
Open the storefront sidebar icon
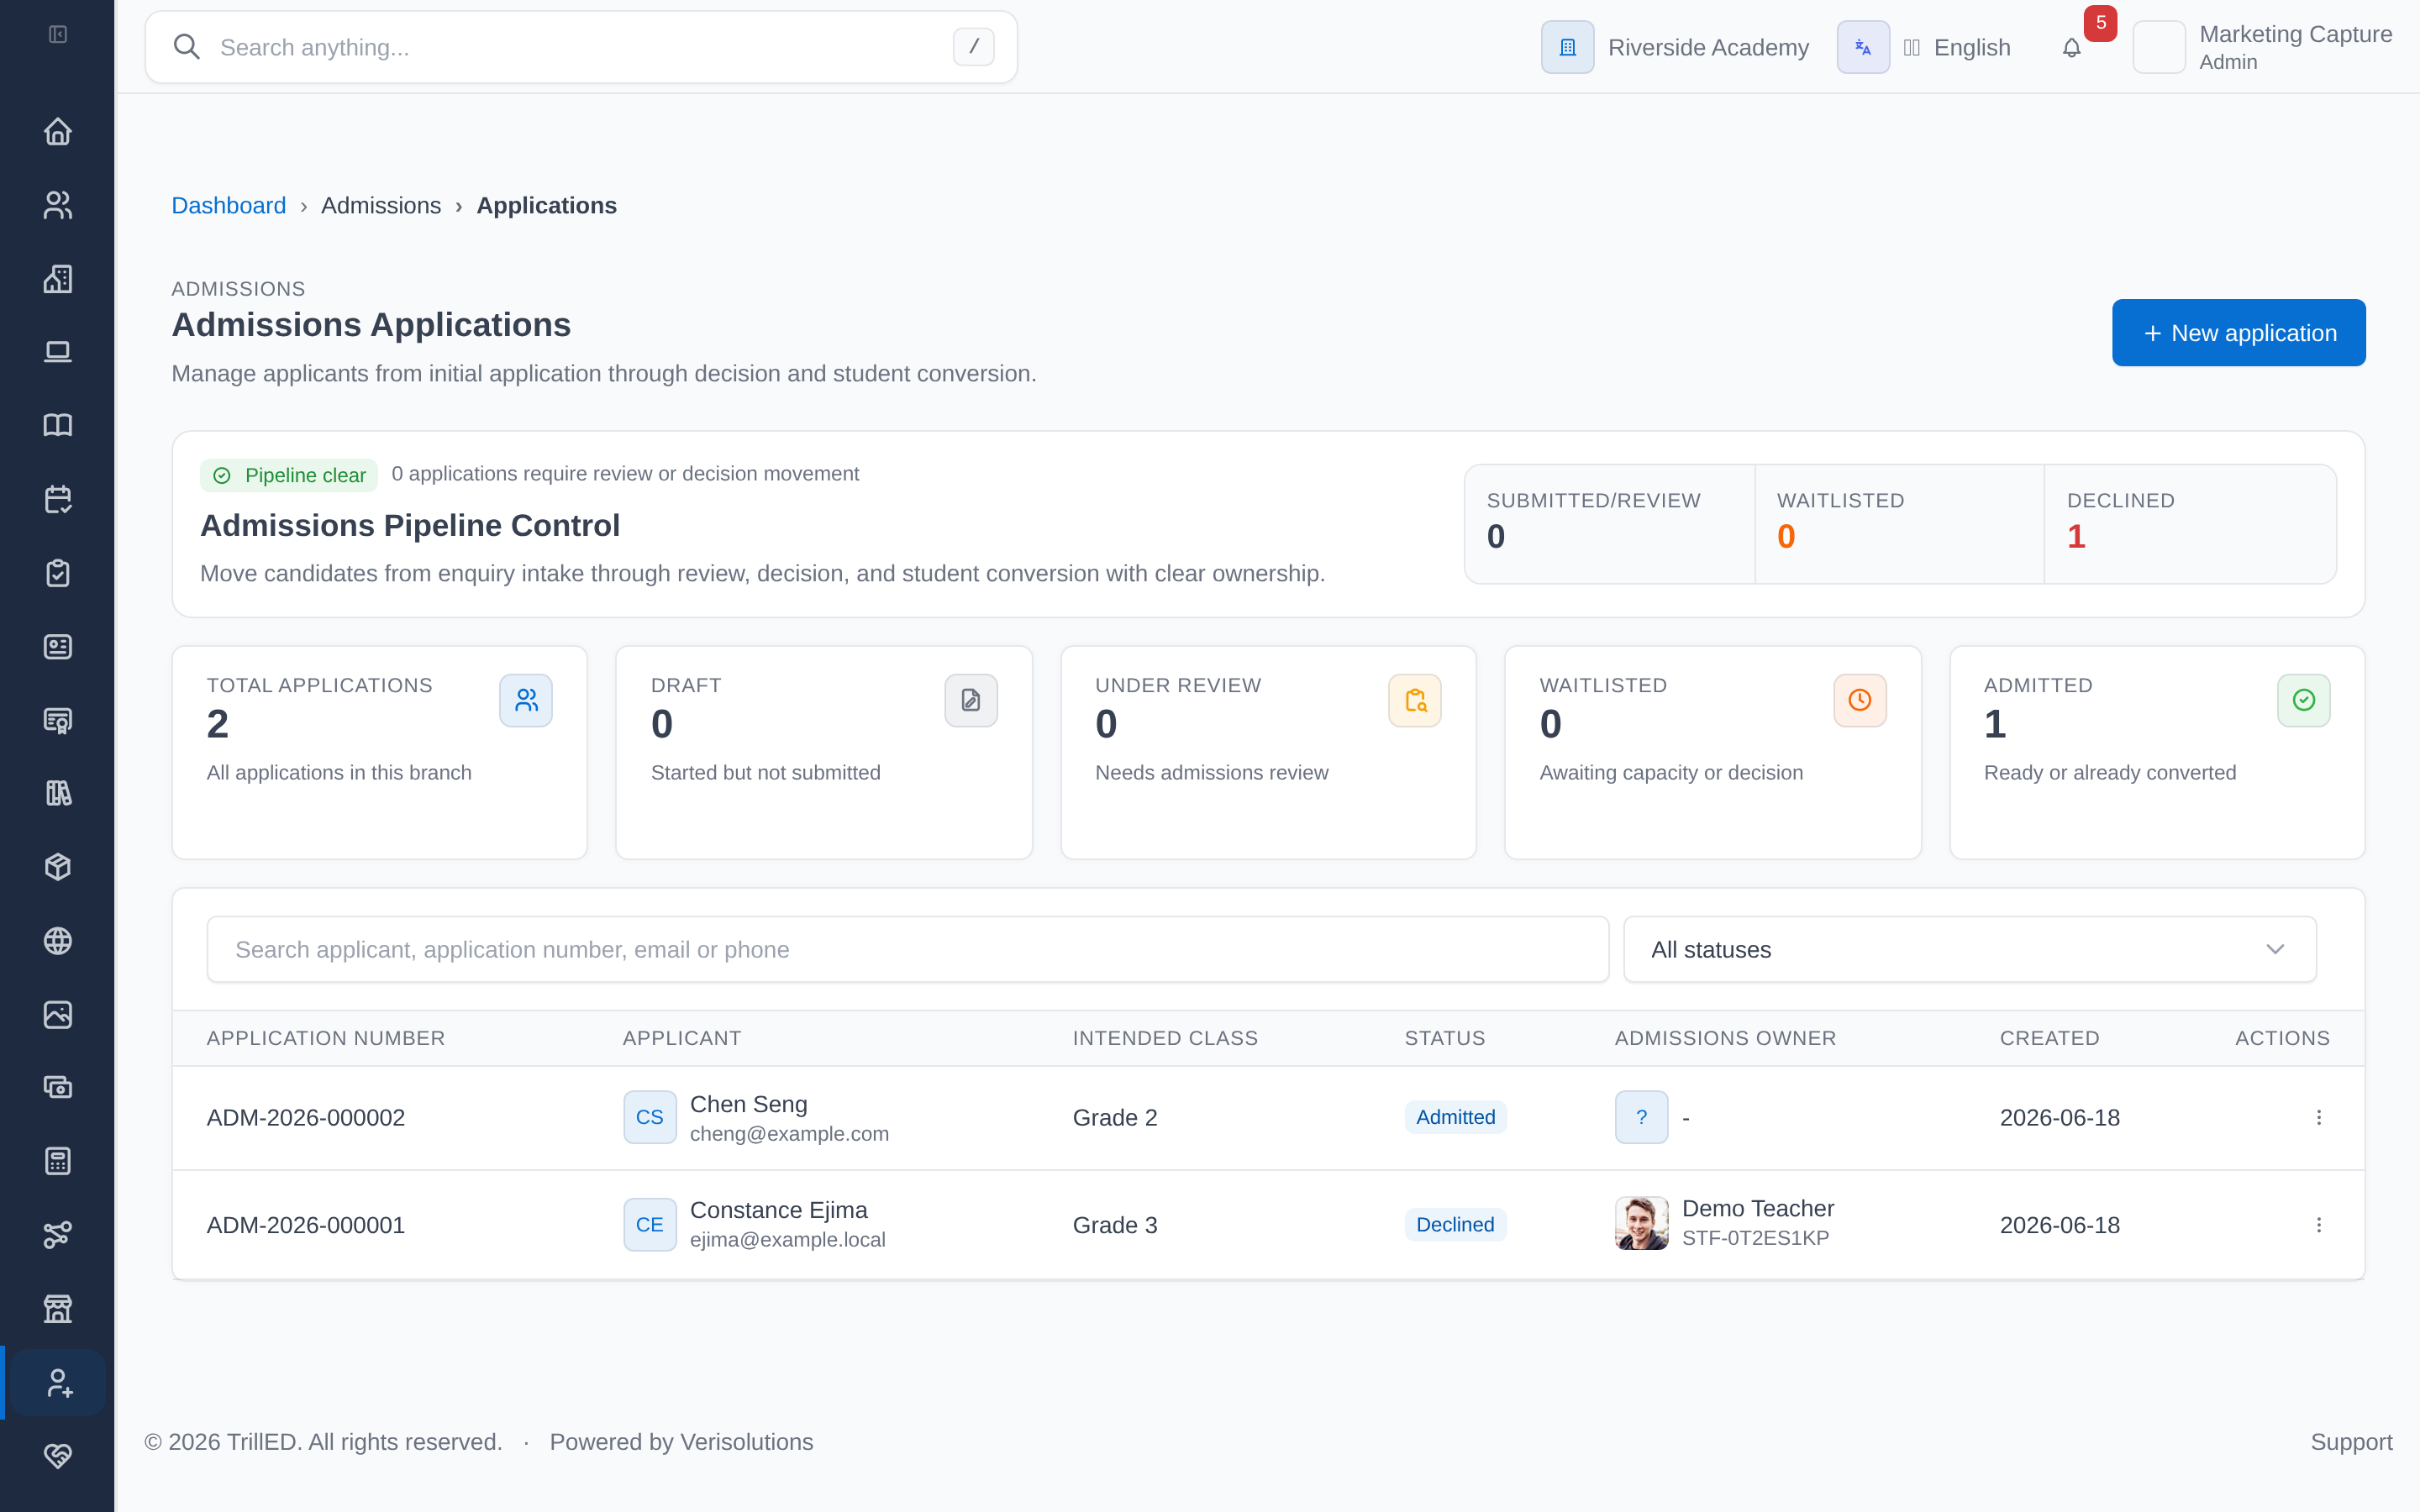(x=58, y=1308)
